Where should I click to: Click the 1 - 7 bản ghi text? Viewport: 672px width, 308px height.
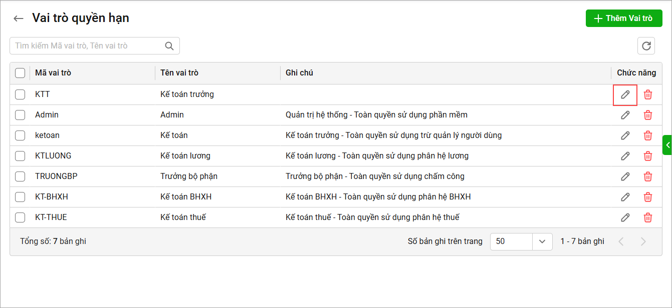pos(582,241)
